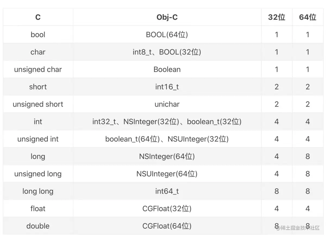326x237 pixels.
Task: Select the "double" cell
Action: 38,226
